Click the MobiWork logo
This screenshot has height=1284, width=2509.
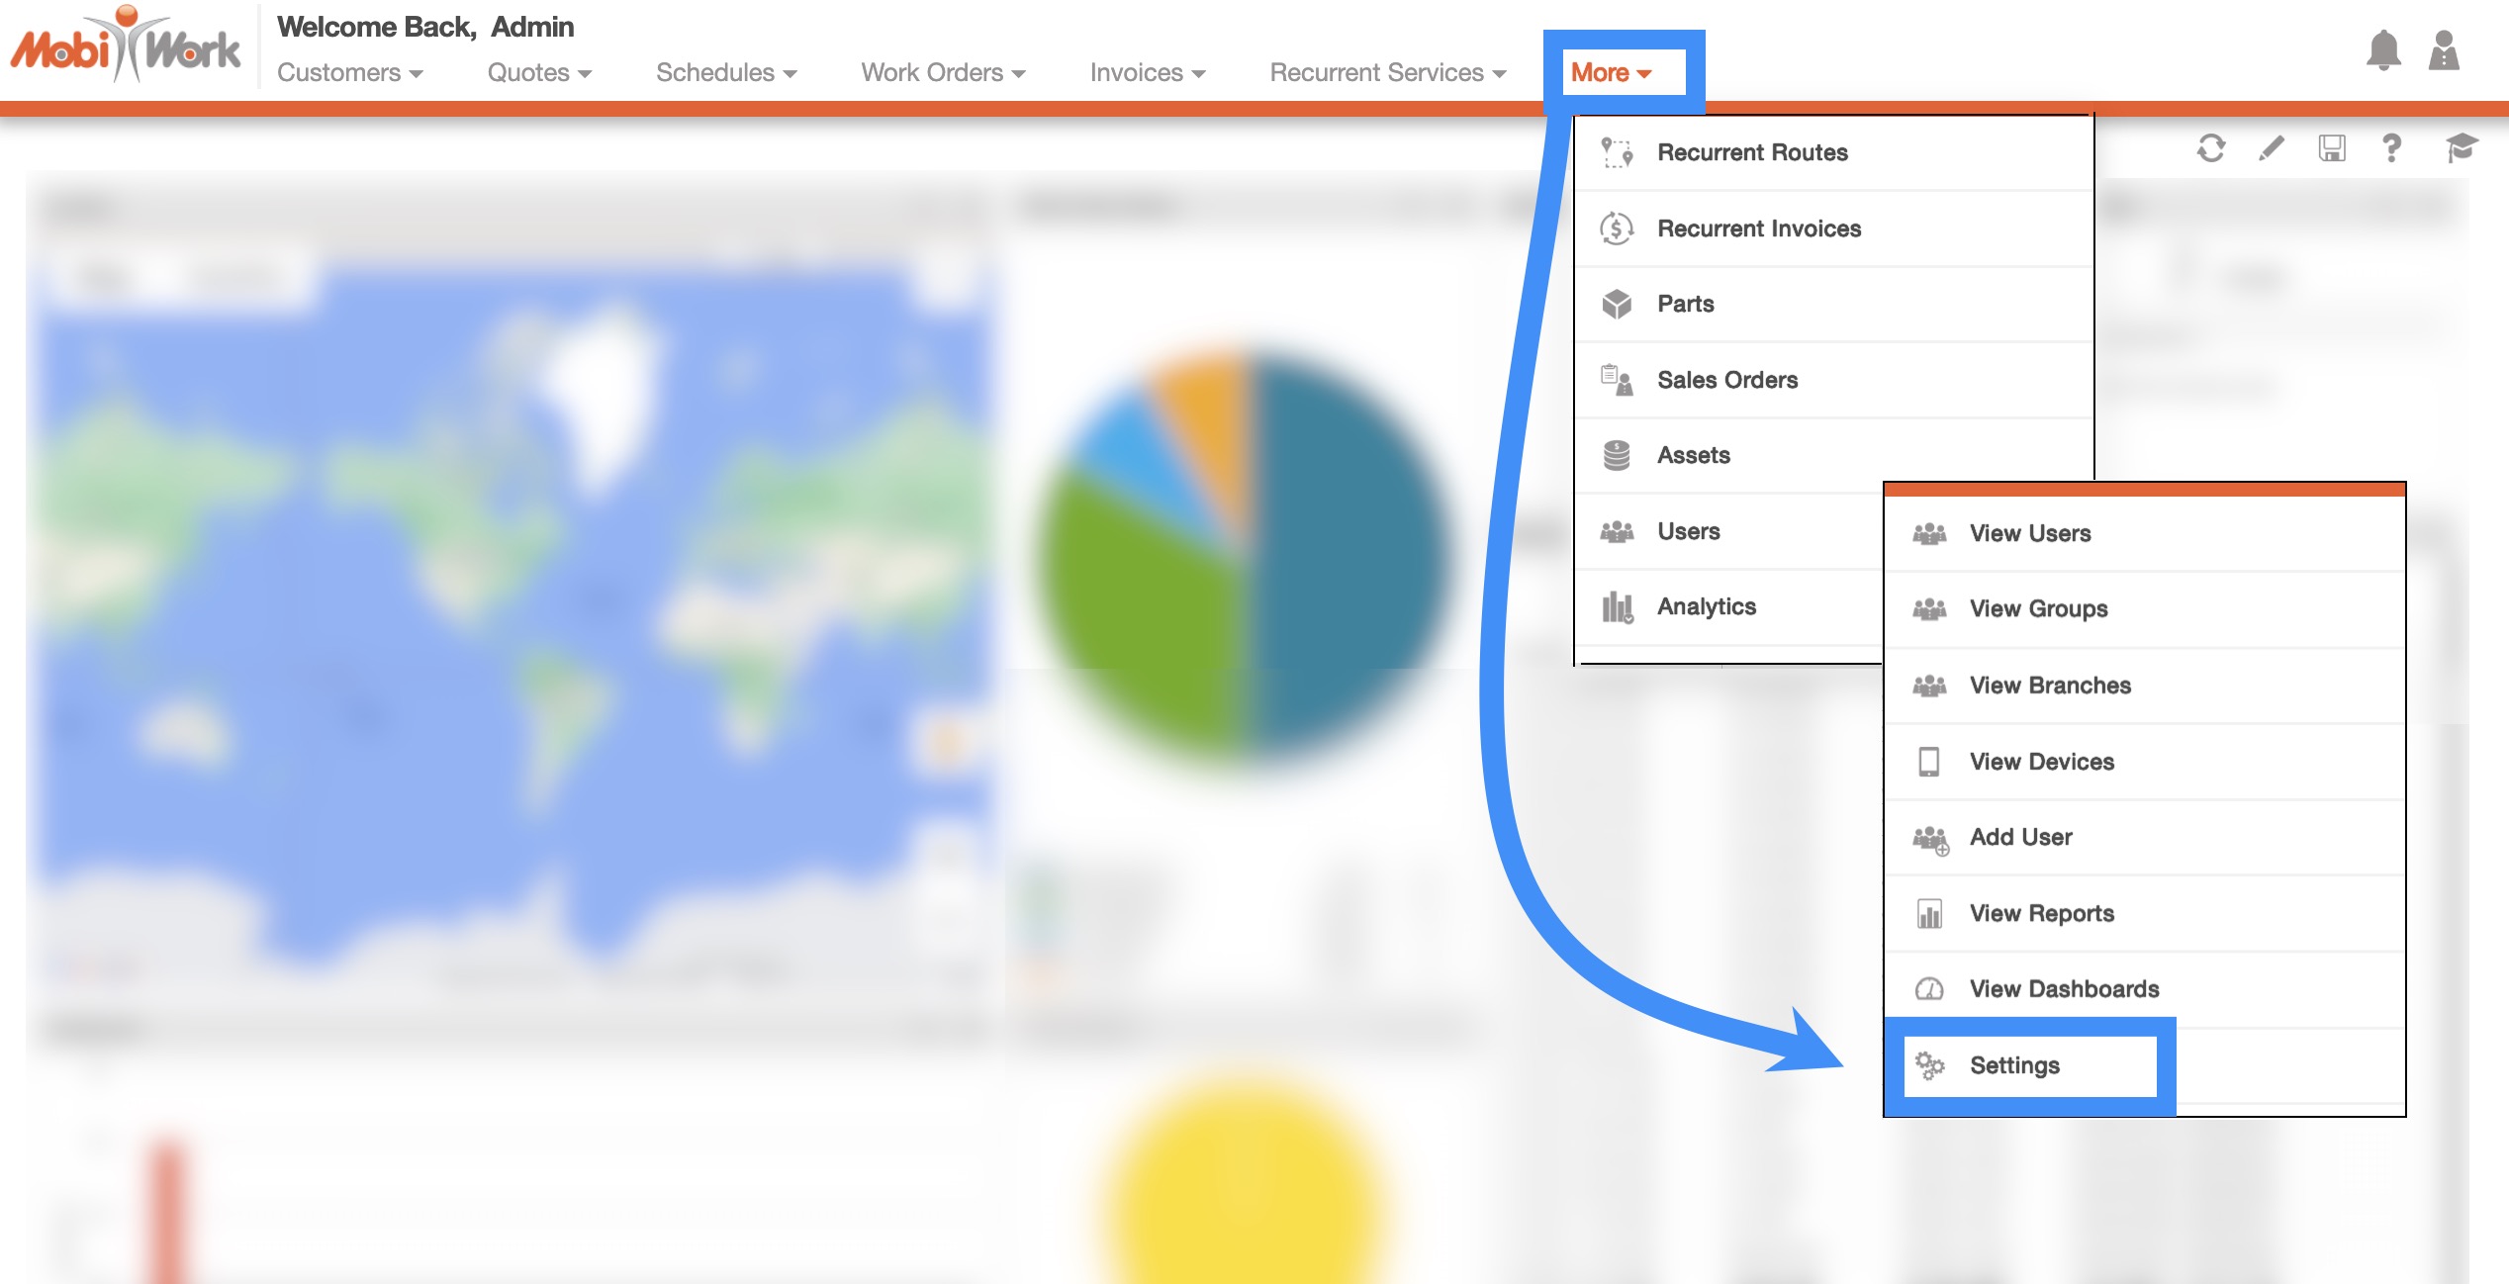pos(126,46)
